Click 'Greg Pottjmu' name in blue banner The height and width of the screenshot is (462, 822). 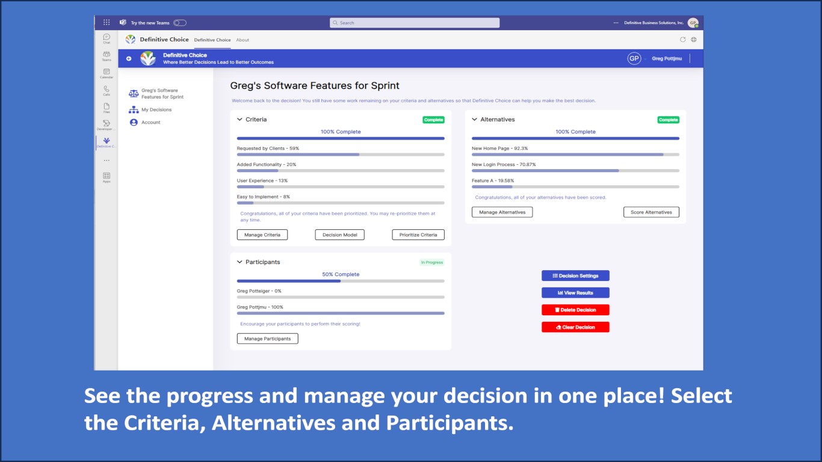tap(667, 58)
